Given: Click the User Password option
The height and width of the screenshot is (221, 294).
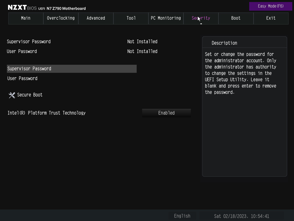Looking at the screenshot, I should (22, 78).
